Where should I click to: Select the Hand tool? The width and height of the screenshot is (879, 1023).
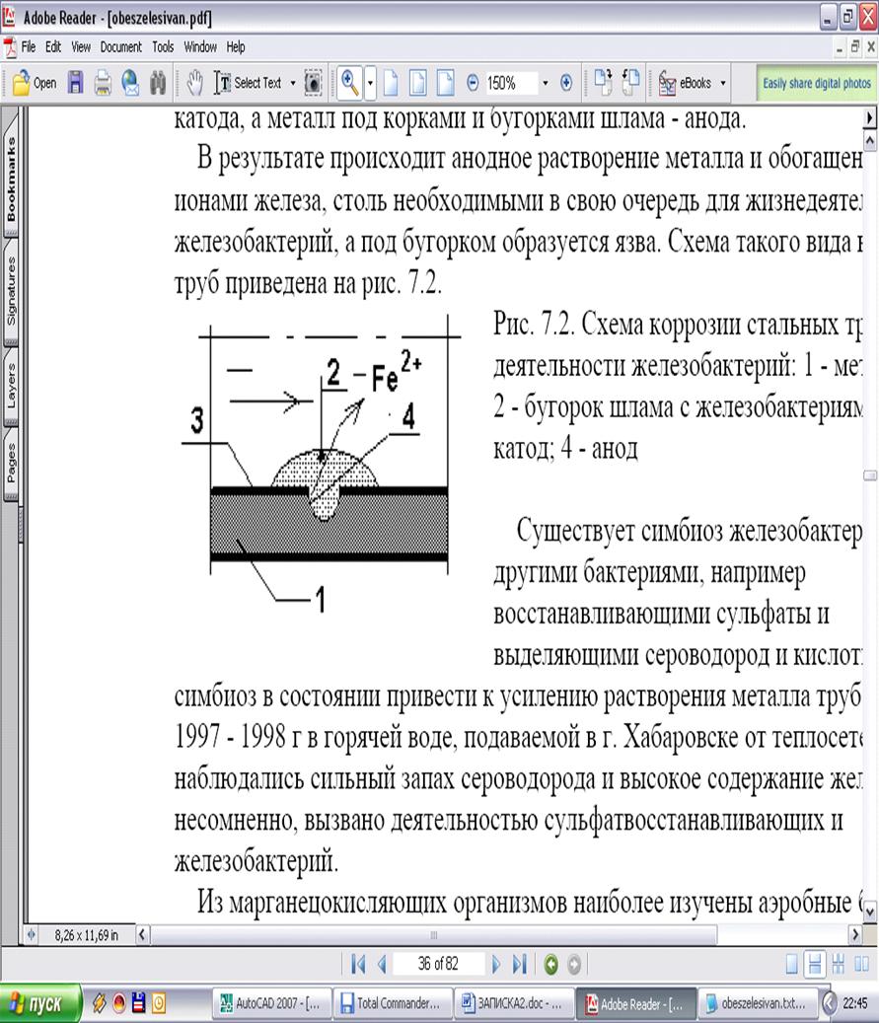(x=195, y=84)
